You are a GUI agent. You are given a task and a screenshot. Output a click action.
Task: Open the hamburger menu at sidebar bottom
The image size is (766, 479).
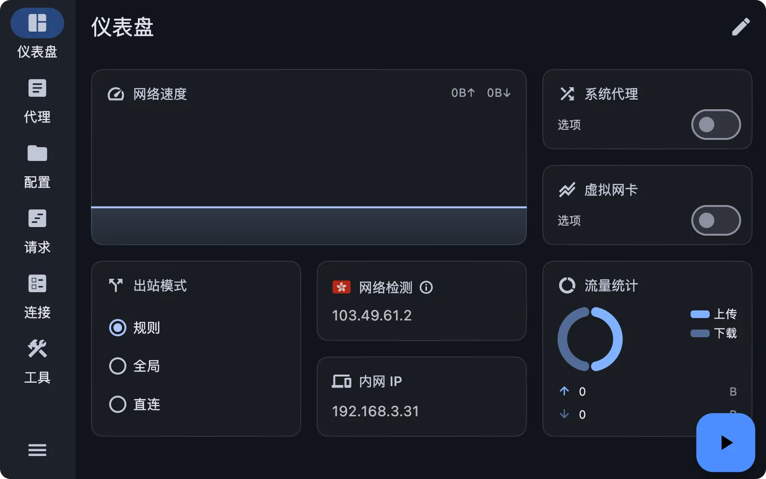[x=37, y=450]
